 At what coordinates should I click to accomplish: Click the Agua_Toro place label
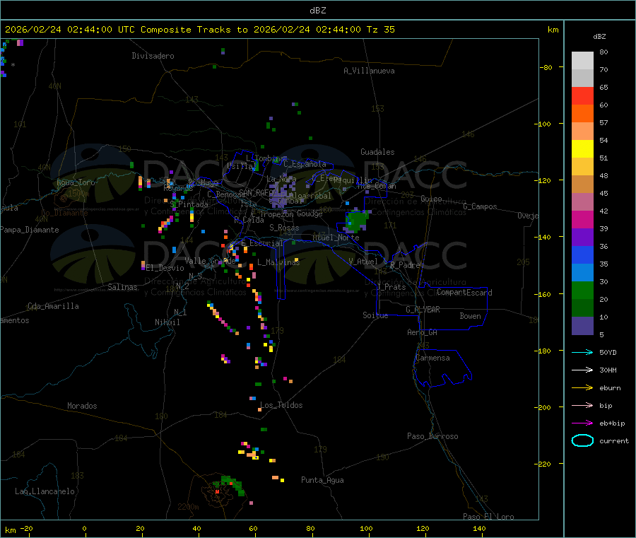pyautogui.click(x=76, y=182)
